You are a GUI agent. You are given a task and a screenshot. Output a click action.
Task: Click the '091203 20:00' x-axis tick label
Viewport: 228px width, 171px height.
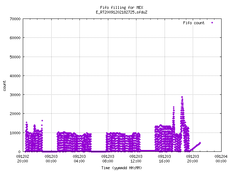coord(192,159)
